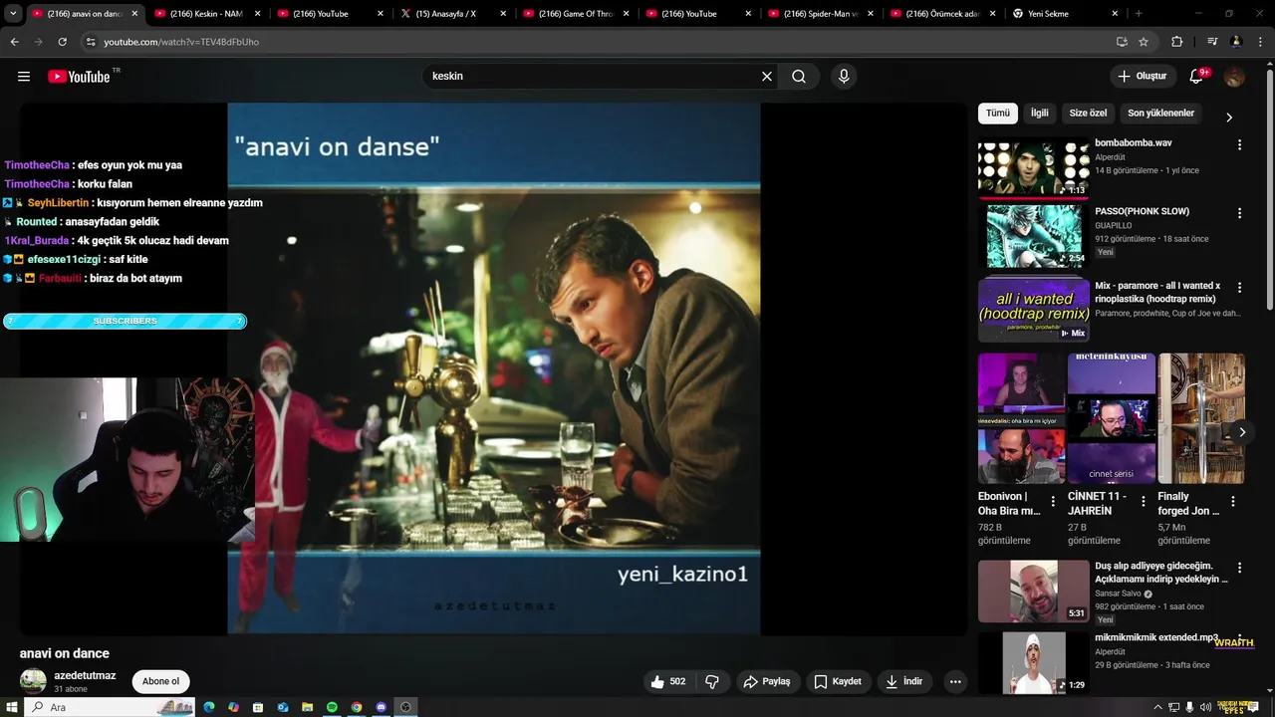Select the İlgili filter chip
The image size is (1275, 717).
pyautogui.click(x=1039, y=114)
